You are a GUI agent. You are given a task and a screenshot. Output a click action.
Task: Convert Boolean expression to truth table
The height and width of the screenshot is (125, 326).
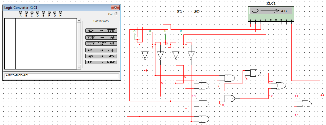point(101,50)
